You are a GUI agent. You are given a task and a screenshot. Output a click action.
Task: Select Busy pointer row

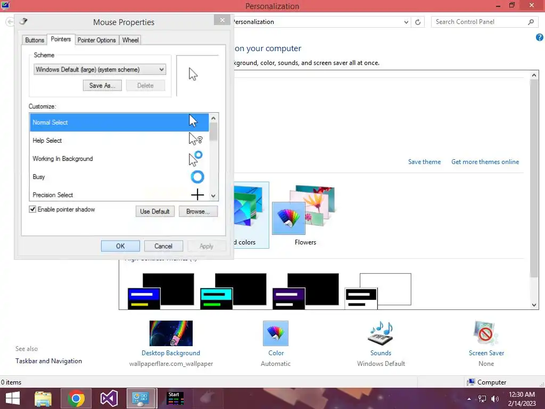click(119, 177)
